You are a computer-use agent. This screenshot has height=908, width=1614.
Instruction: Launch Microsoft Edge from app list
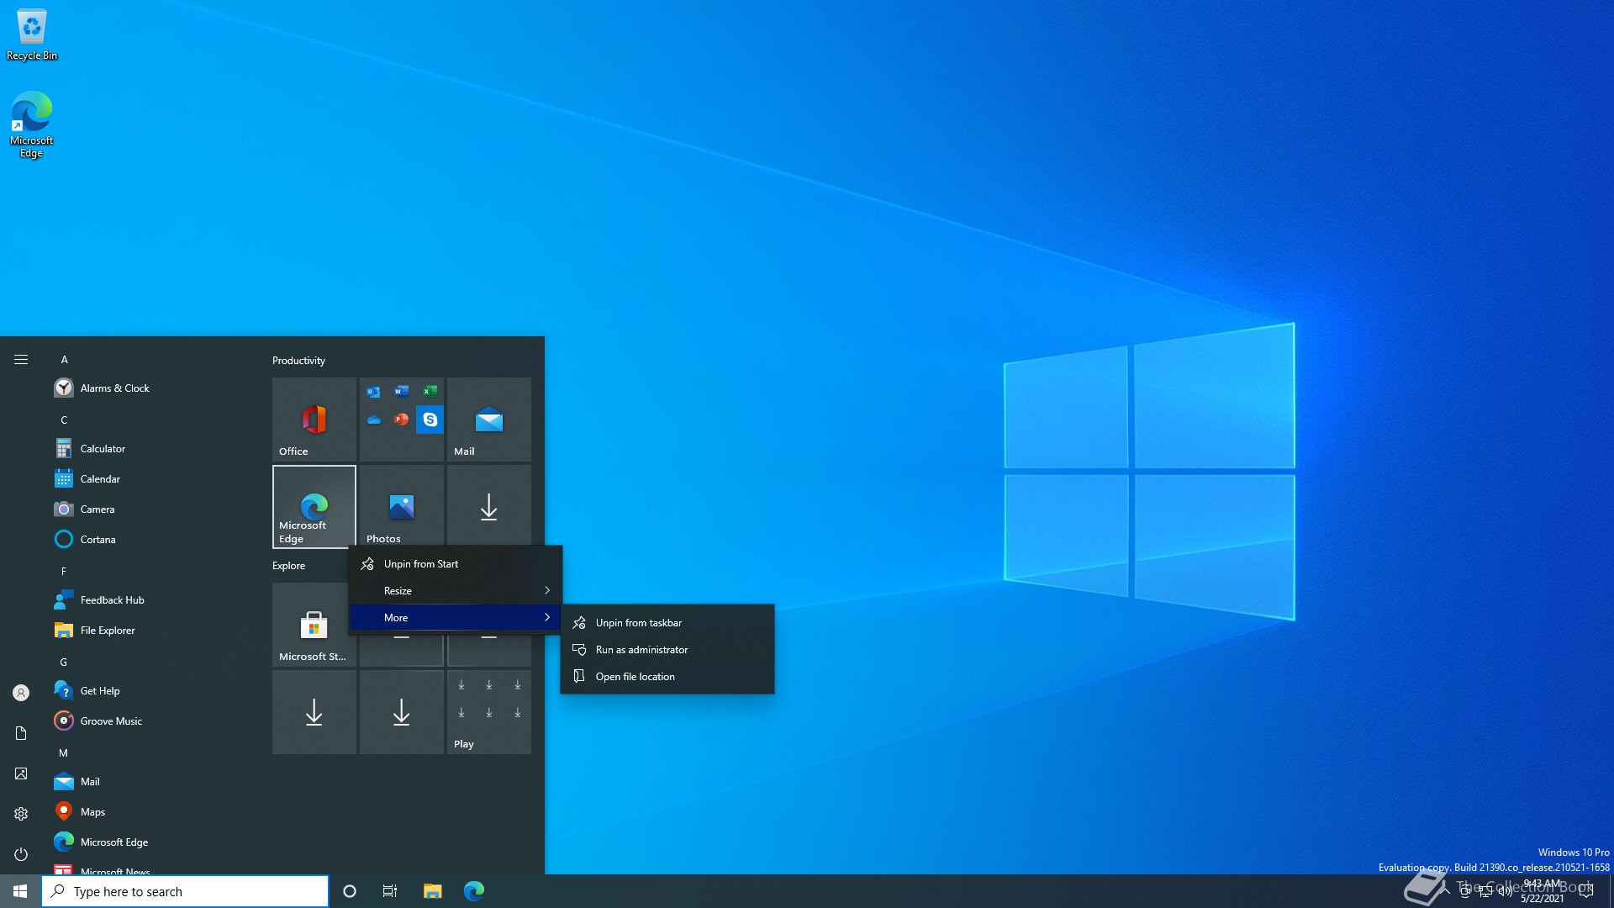click(151, 842)
